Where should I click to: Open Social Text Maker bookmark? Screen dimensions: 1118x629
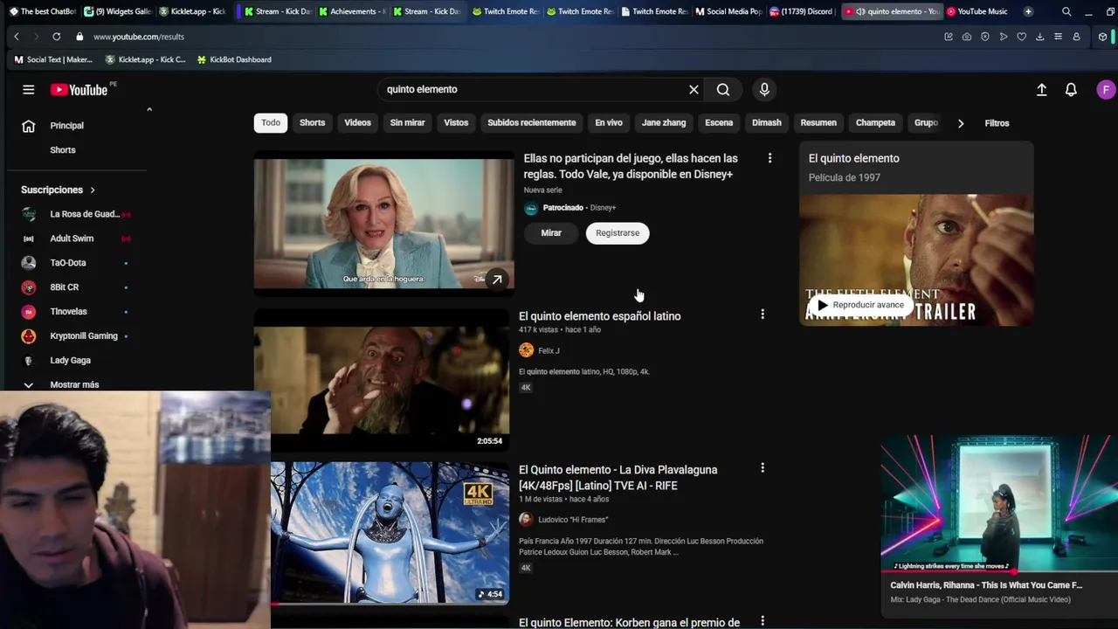point(53,59)
